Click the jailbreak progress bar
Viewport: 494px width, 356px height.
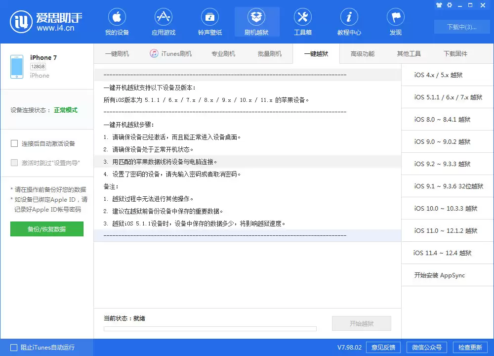[x=210, y=329]
